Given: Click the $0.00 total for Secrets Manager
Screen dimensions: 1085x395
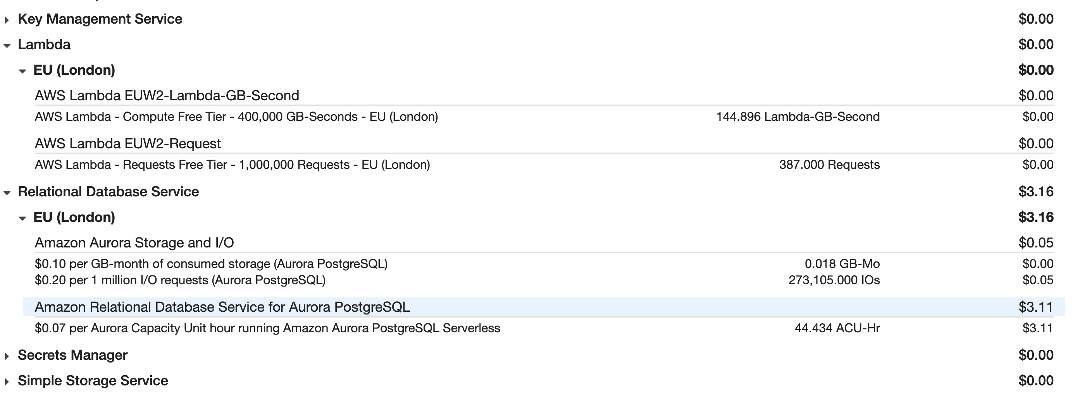Looking at the screenshot, I should coord(1036,355).
